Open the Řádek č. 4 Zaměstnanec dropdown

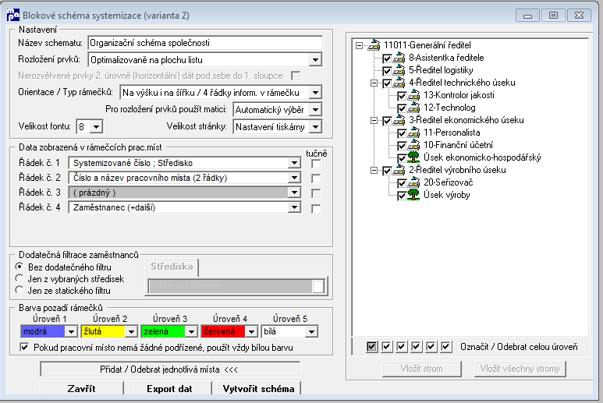[x=294, y=207]
